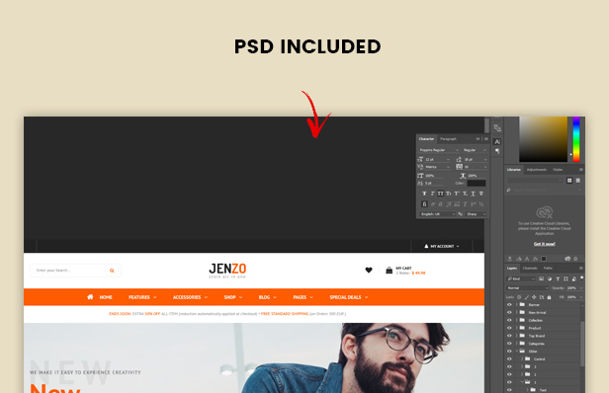609x393 pixels.
Task: Hide the Banner layer group
Action: coord(509,304)
